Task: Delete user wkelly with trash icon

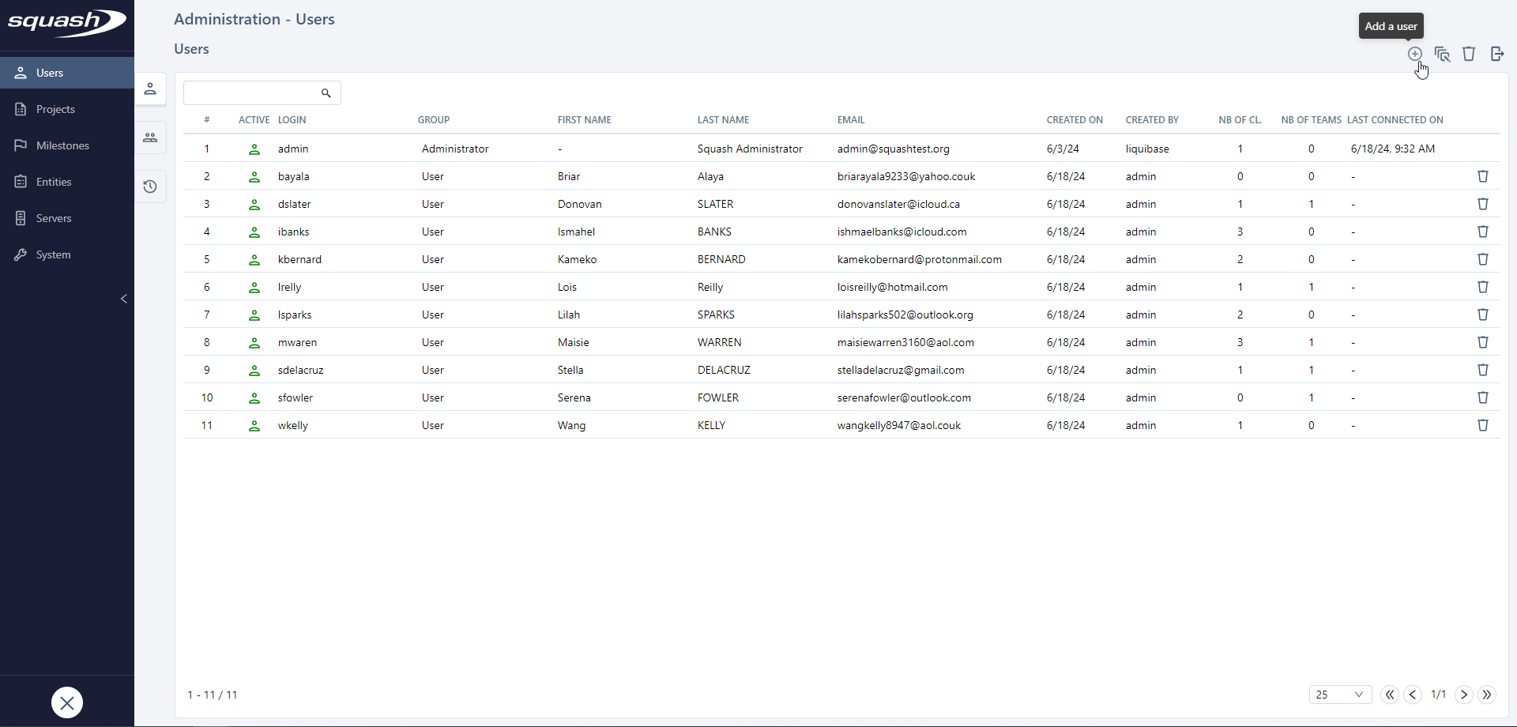Action: pyautogui.click(x=1483, y=425)
